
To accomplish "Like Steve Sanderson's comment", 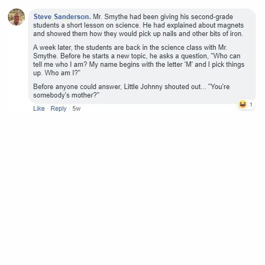I will (x=39, y=109).
